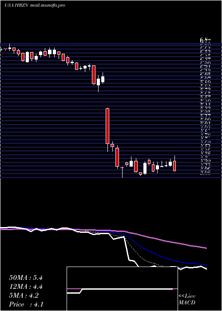Click the tallest red candlestick in the gap-down
The image size is (222, 311).
(107, 126)
